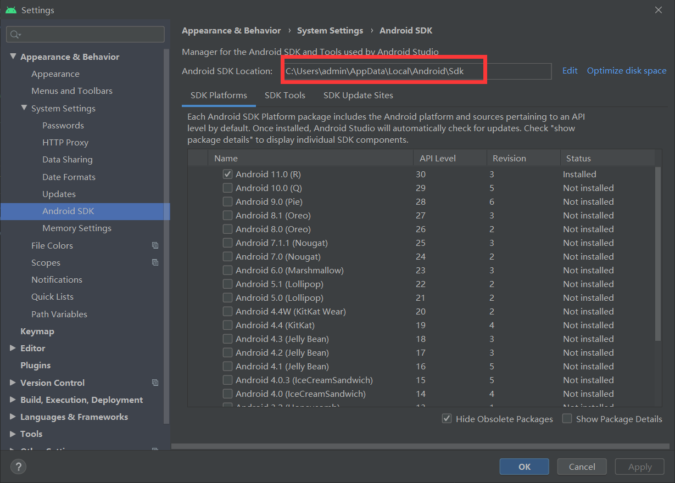
Task: Click the settings search field
Action: pos(85,34)
